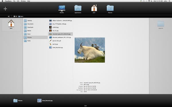The image size is (172, 107).
Task: Select the mountain-goat_631_600x450.jpg file in list
Action: (60, 34)
